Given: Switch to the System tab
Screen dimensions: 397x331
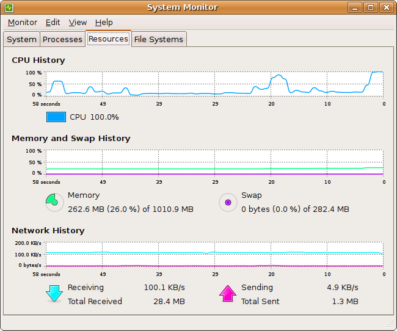Looking at the screenshot, I should coord(21,39).
